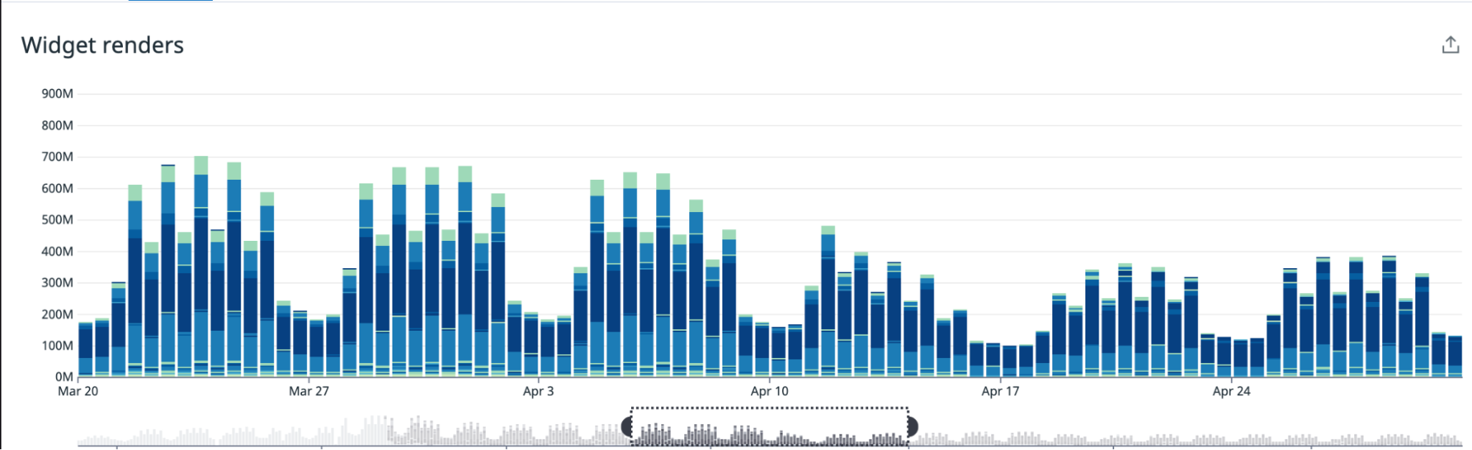Click the Apr 24 x-axis label
This screenshot has width=1472, height=450.
click(x=1231, y=391)
